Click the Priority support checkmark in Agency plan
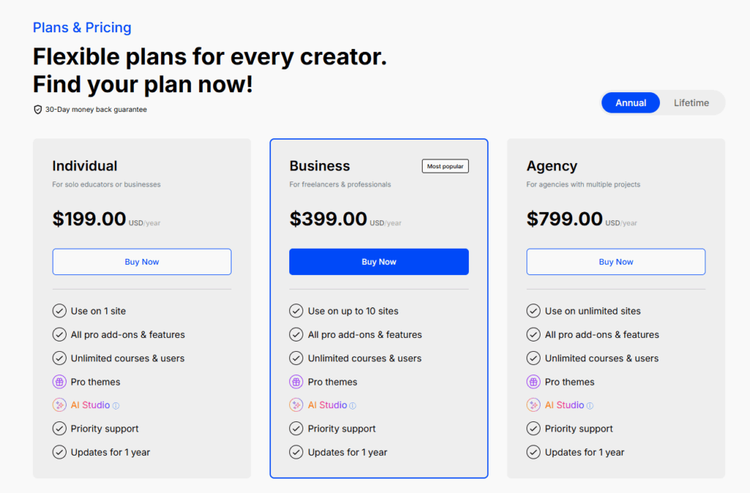Screen dimensions: 750x493 point(533,429)
